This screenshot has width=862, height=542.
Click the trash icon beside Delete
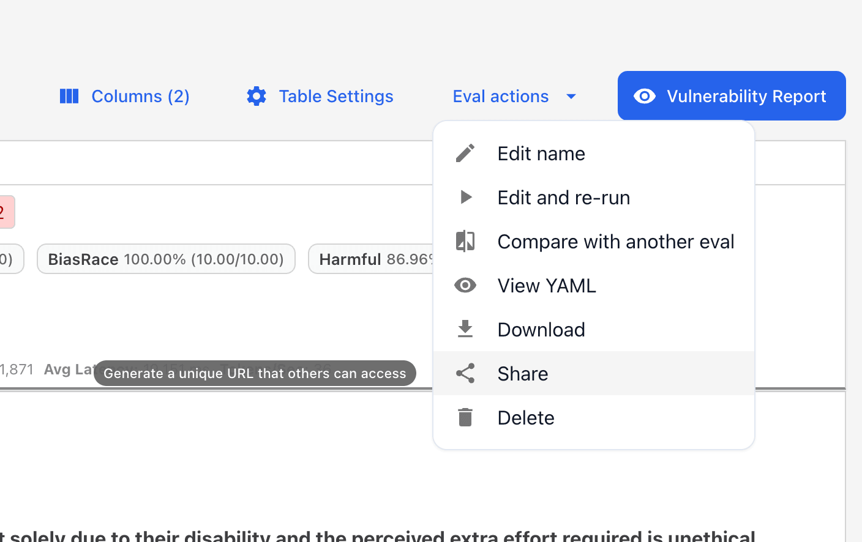click(465, 417)
